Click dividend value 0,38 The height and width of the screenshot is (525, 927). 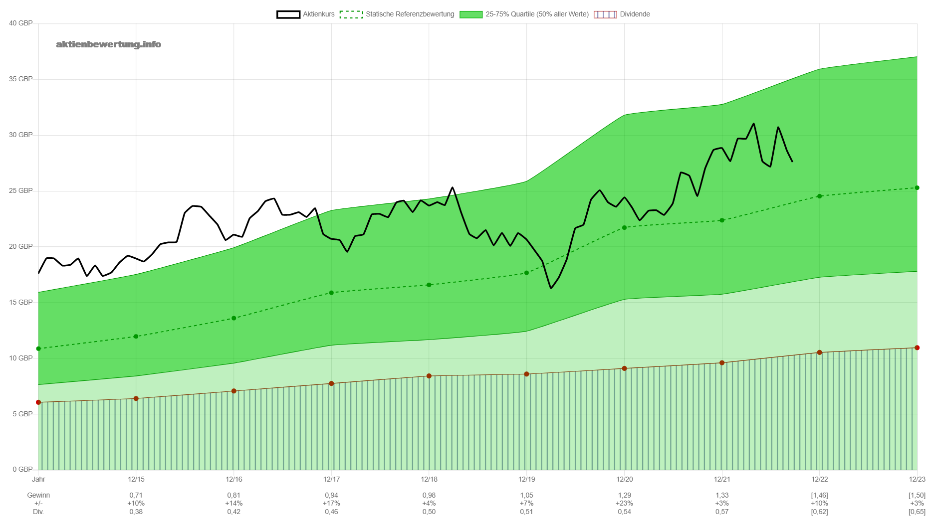136,512
